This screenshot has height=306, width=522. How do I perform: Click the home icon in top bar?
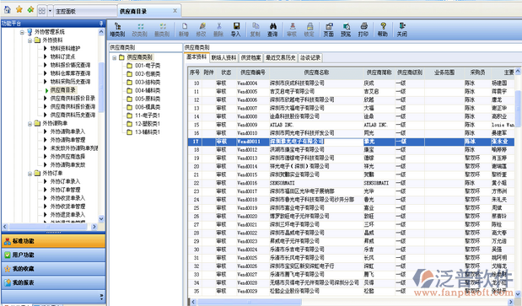(x=8, y=10)
